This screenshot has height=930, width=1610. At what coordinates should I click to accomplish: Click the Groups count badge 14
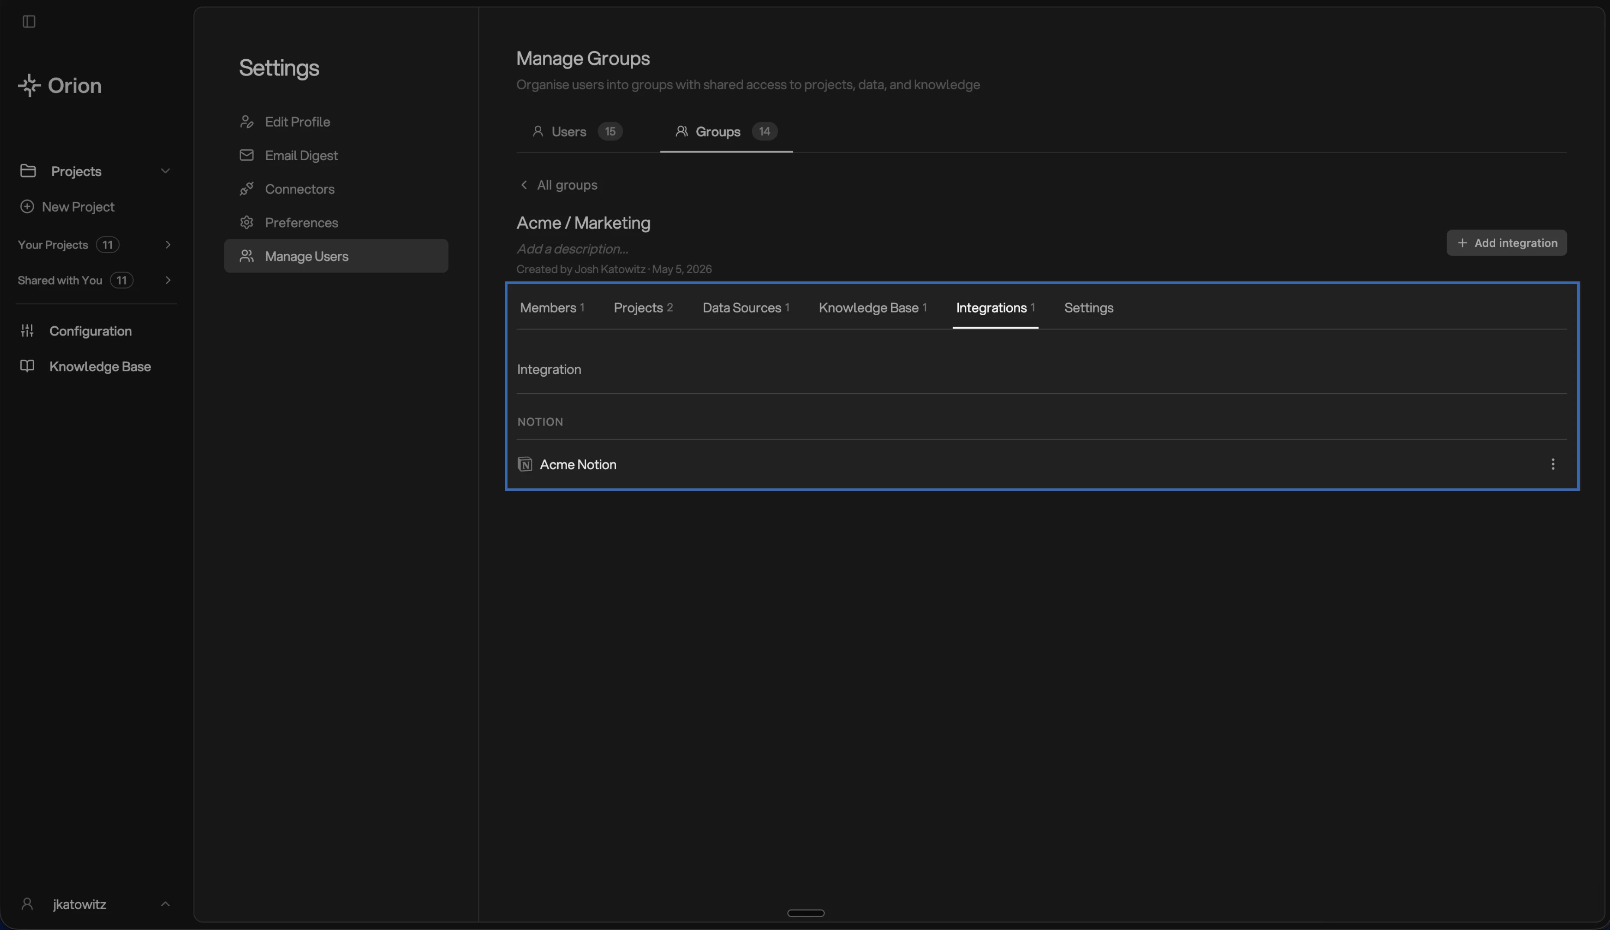[x=764, y=131]
